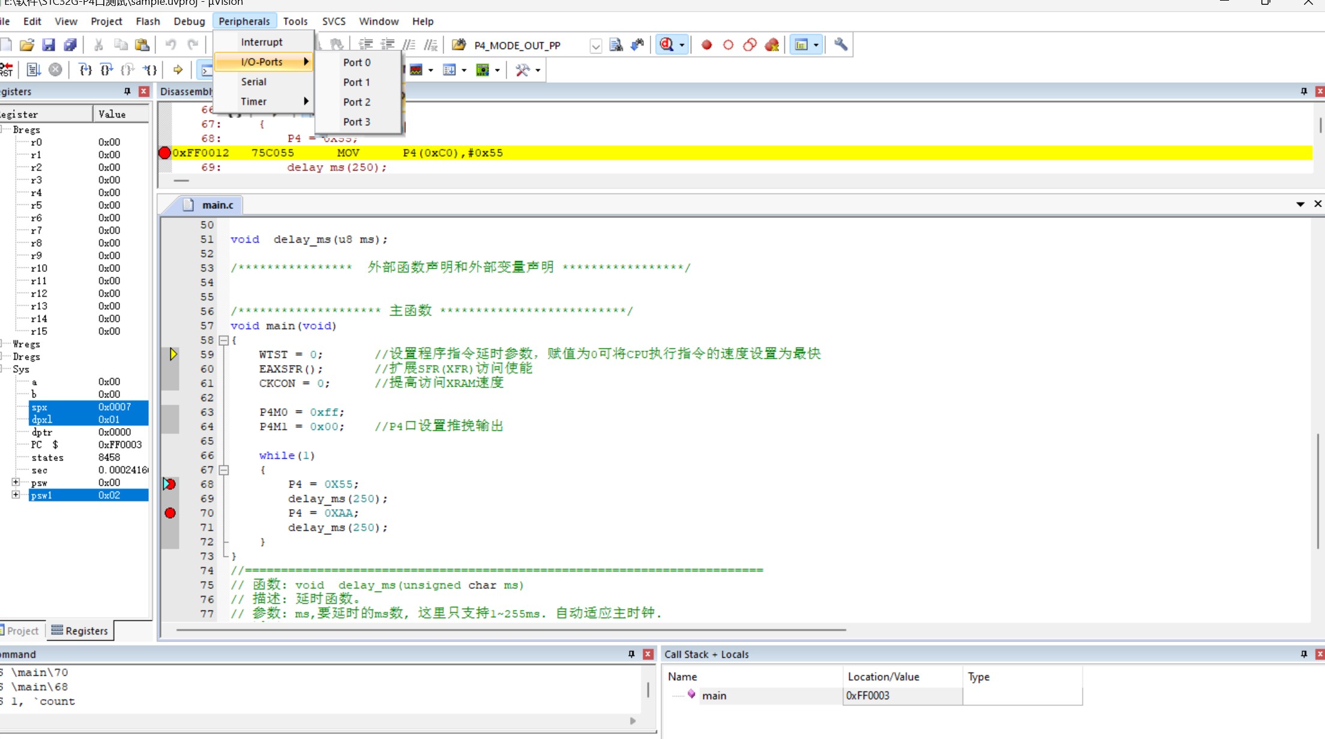Viewport: 1325px width, 739px height.
Task: Click the Redo arrow icon
Action: click(193, 45)
